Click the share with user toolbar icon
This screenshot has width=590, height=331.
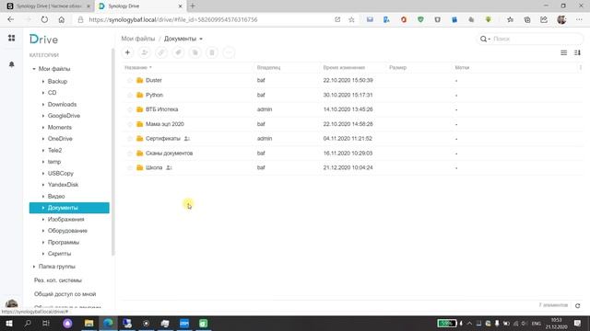pyautogui.click(x=145, y=52)
